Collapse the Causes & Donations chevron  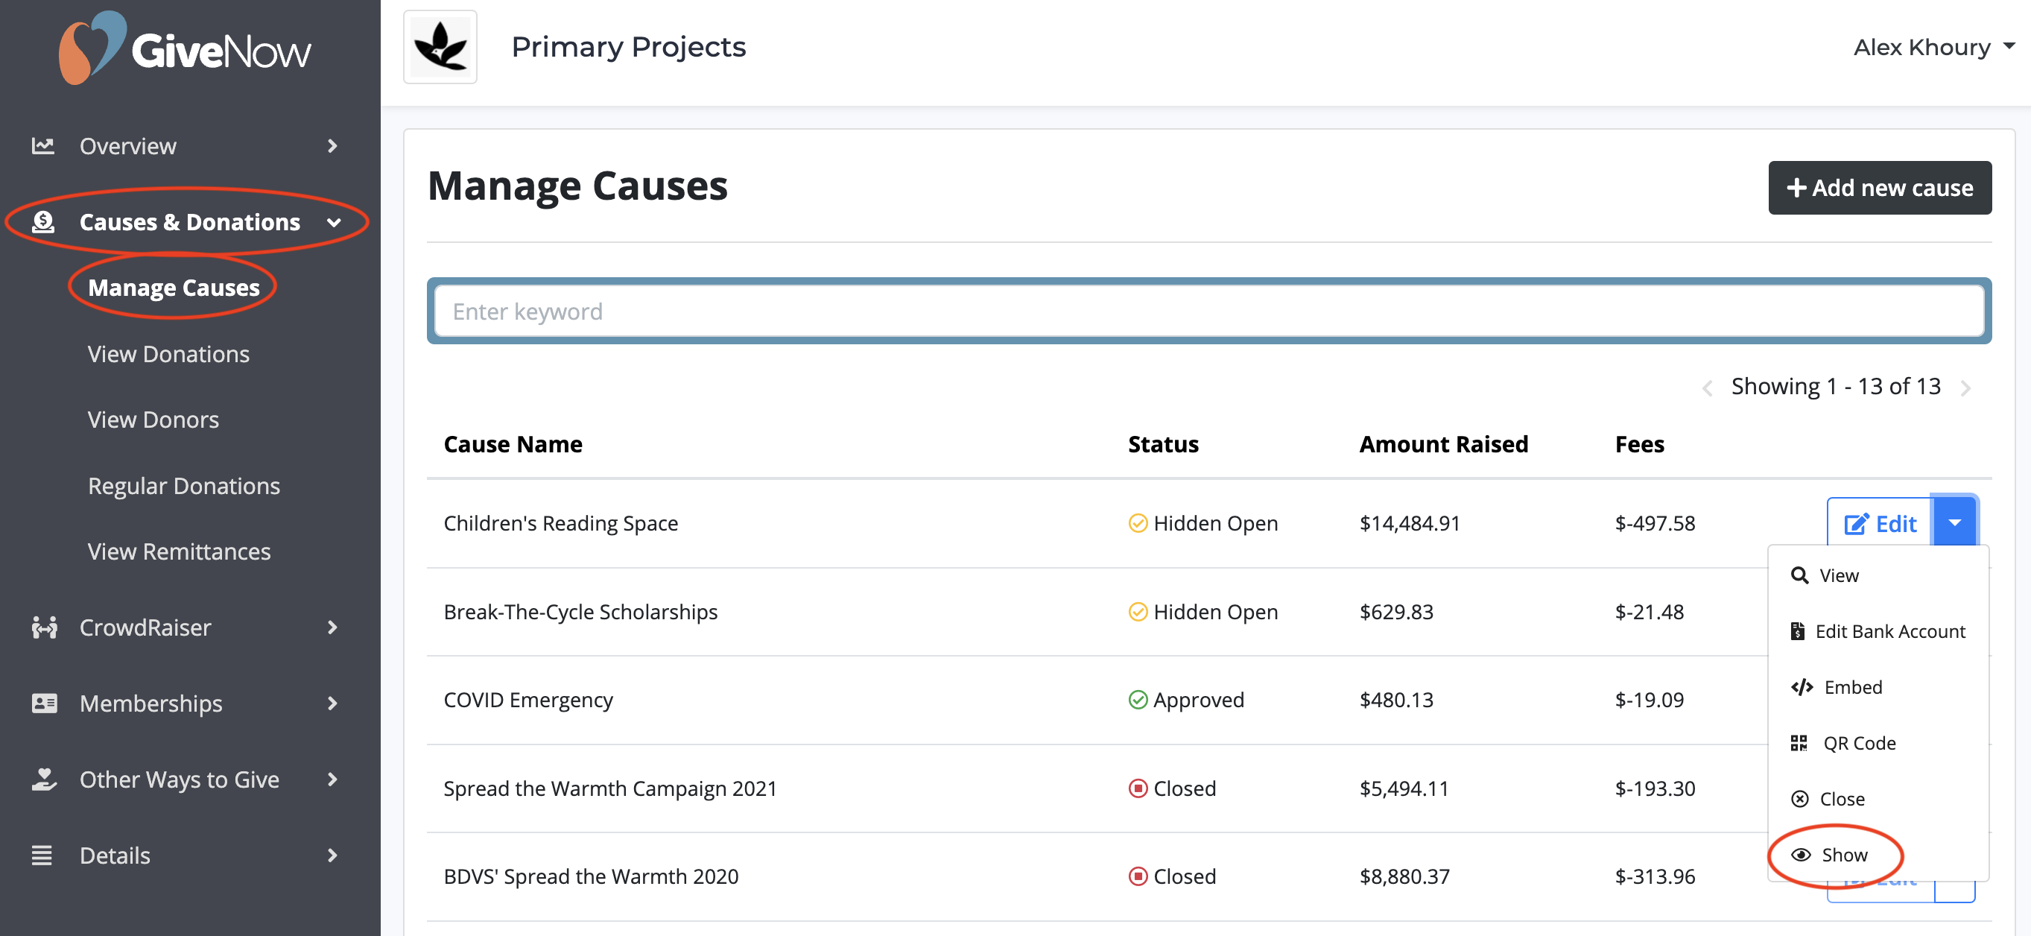pyautogui.click(x=334, y=223)
